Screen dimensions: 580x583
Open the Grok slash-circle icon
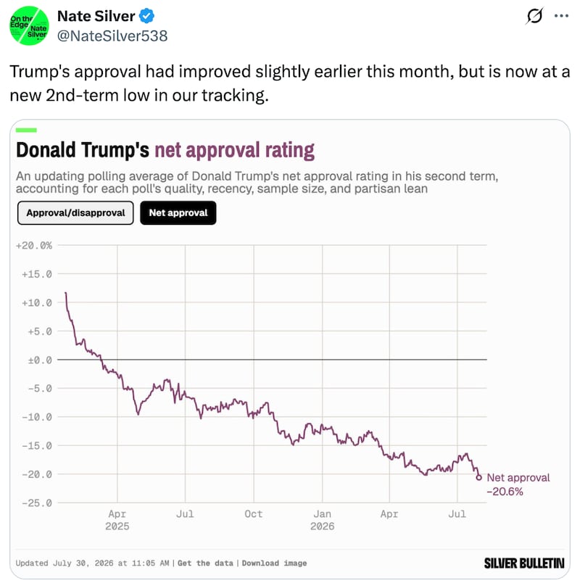click(534, 16)
